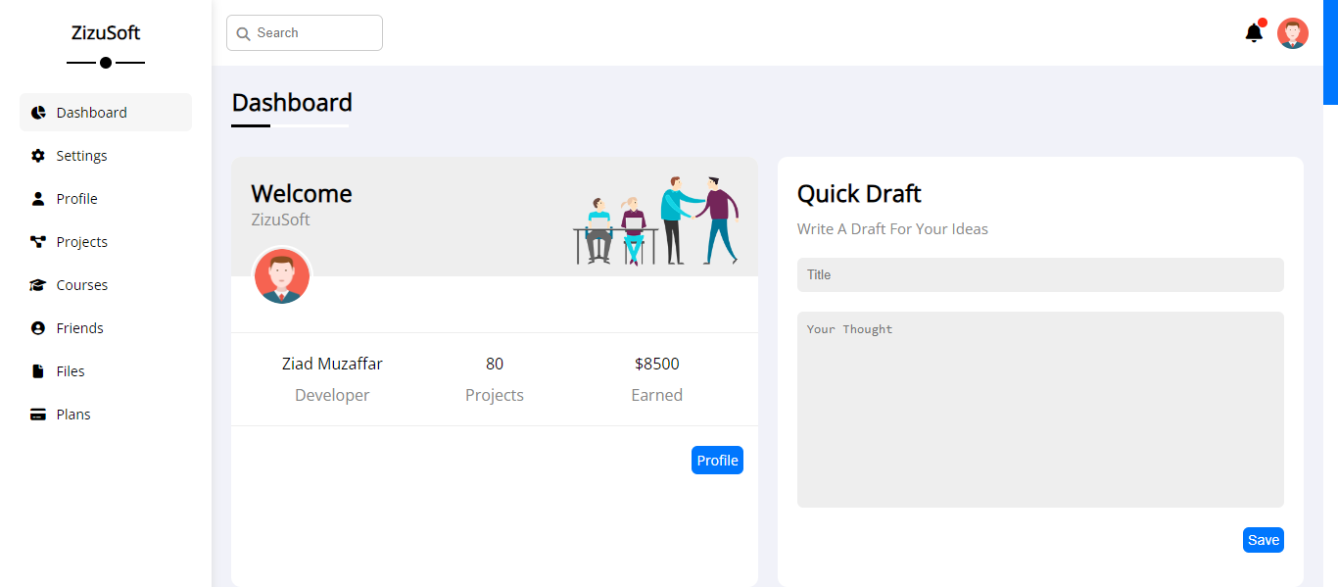Click the Profile person icon in sidebar
The image size is (1338, 587).
pyautogui.click(x=38, y=199)
